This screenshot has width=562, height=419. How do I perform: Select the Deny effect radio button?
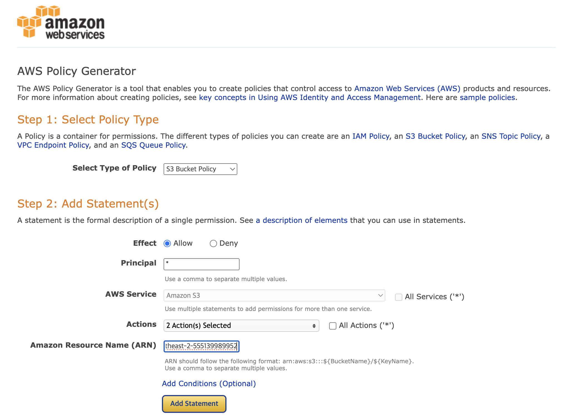[x=213, y=243]
